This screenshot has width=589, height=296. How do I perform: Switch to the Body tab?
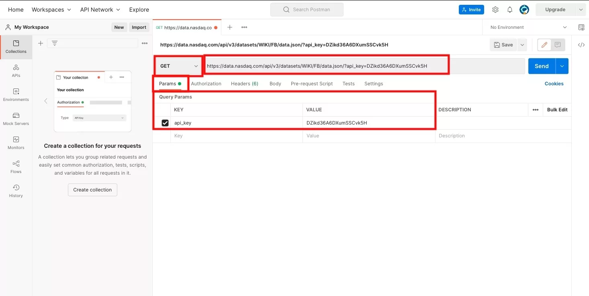click(275, 84)
